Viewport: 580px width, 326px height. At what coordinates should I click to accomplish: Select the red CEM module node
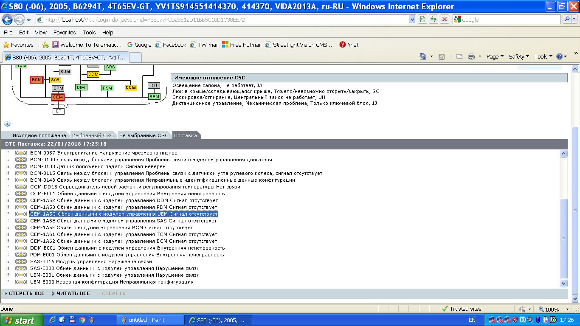click(58, 97)
